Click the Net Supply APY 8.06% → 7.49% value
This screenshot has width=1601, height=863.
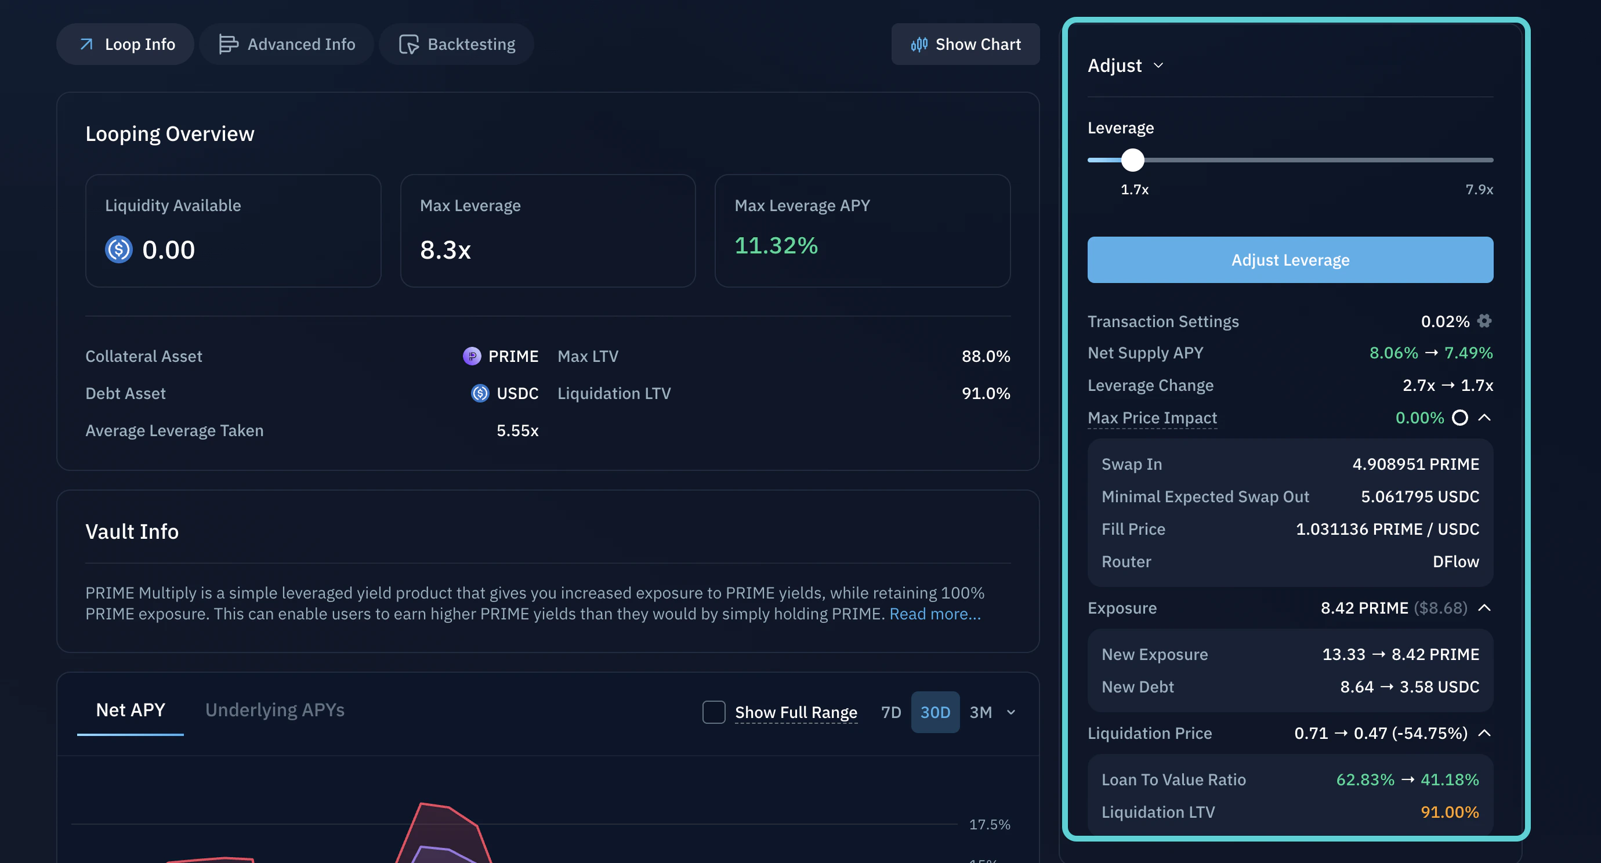click(x=1430, y=353)
